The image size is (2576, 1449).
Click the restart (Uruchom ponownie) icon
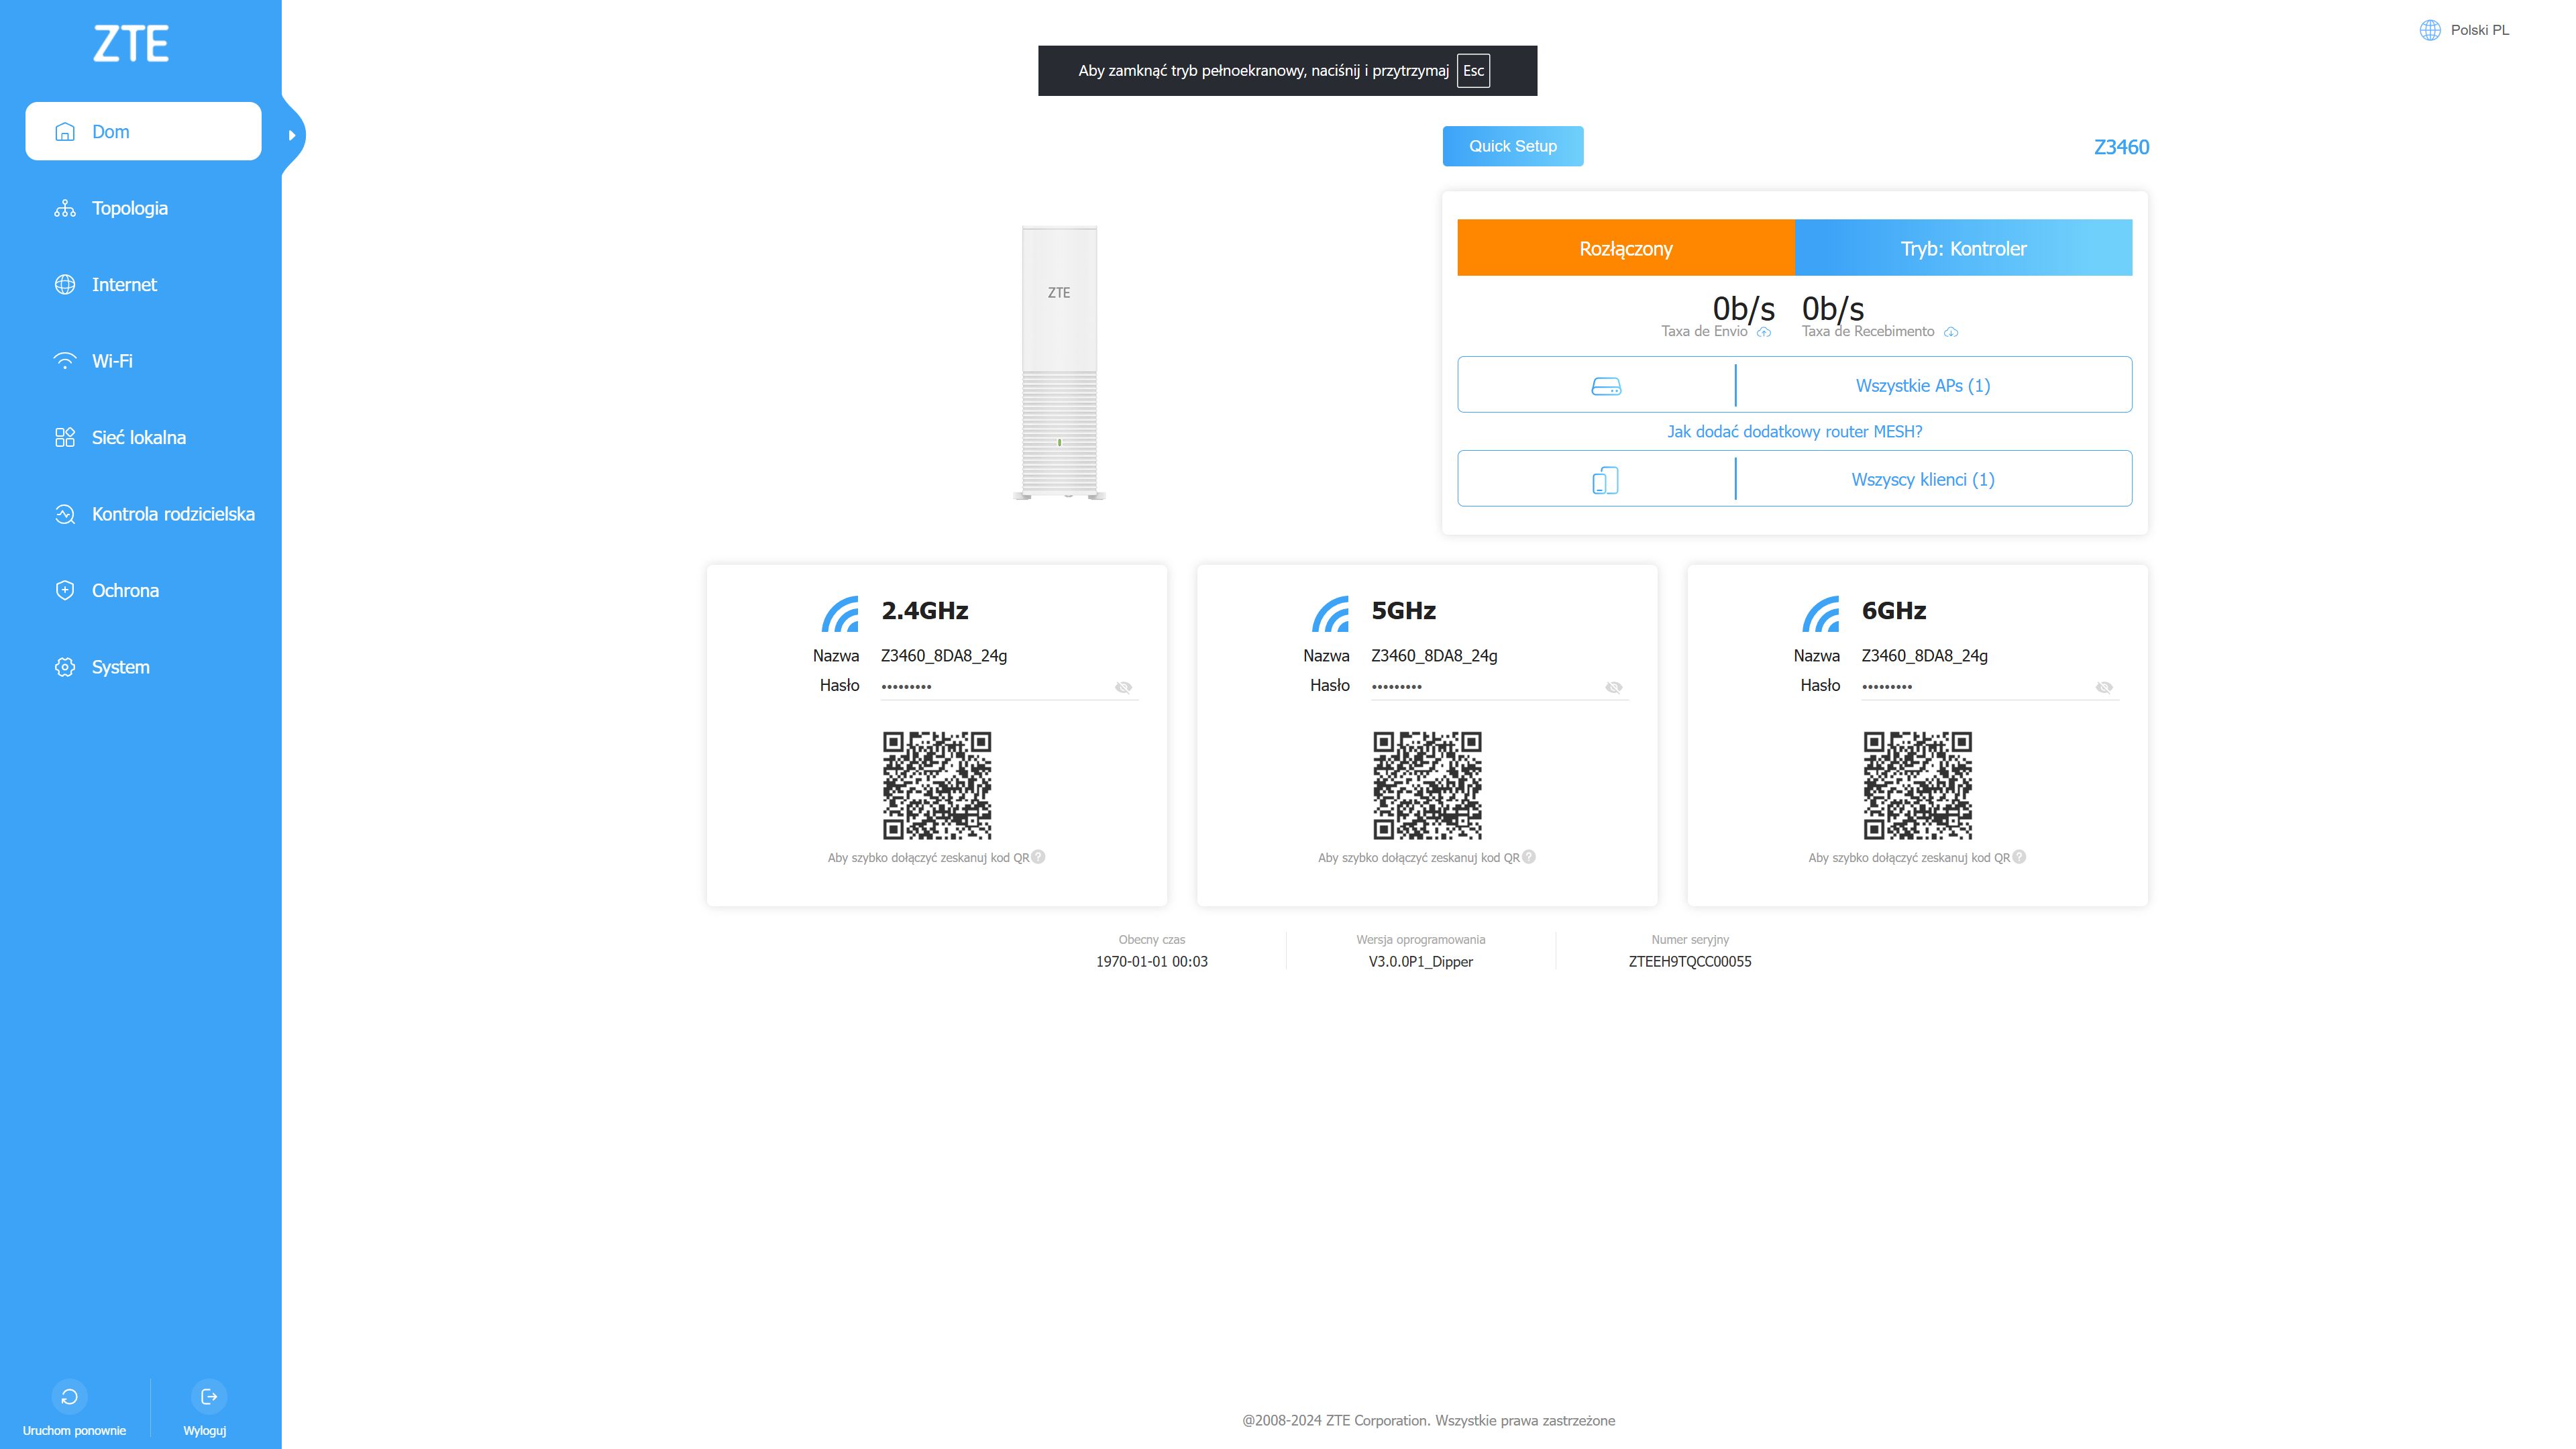click(69, 1396)
